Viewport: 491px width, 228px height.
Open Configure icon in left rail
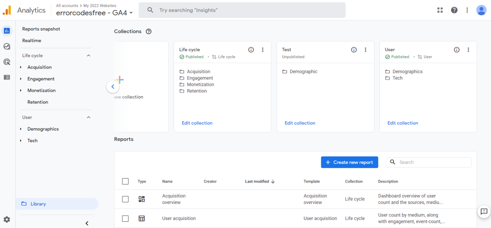tap(7, 77)
